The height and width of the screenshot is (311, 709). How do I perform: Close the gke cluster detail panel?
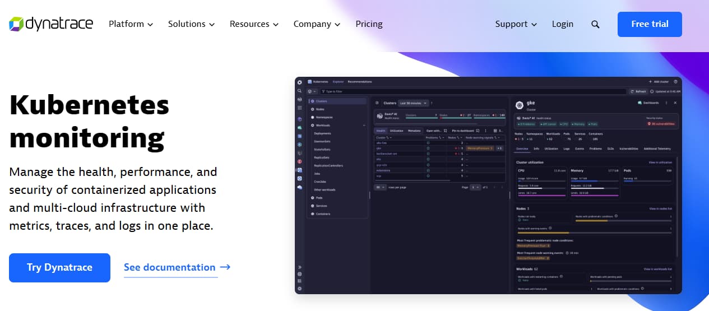click(x=675, y=103)
